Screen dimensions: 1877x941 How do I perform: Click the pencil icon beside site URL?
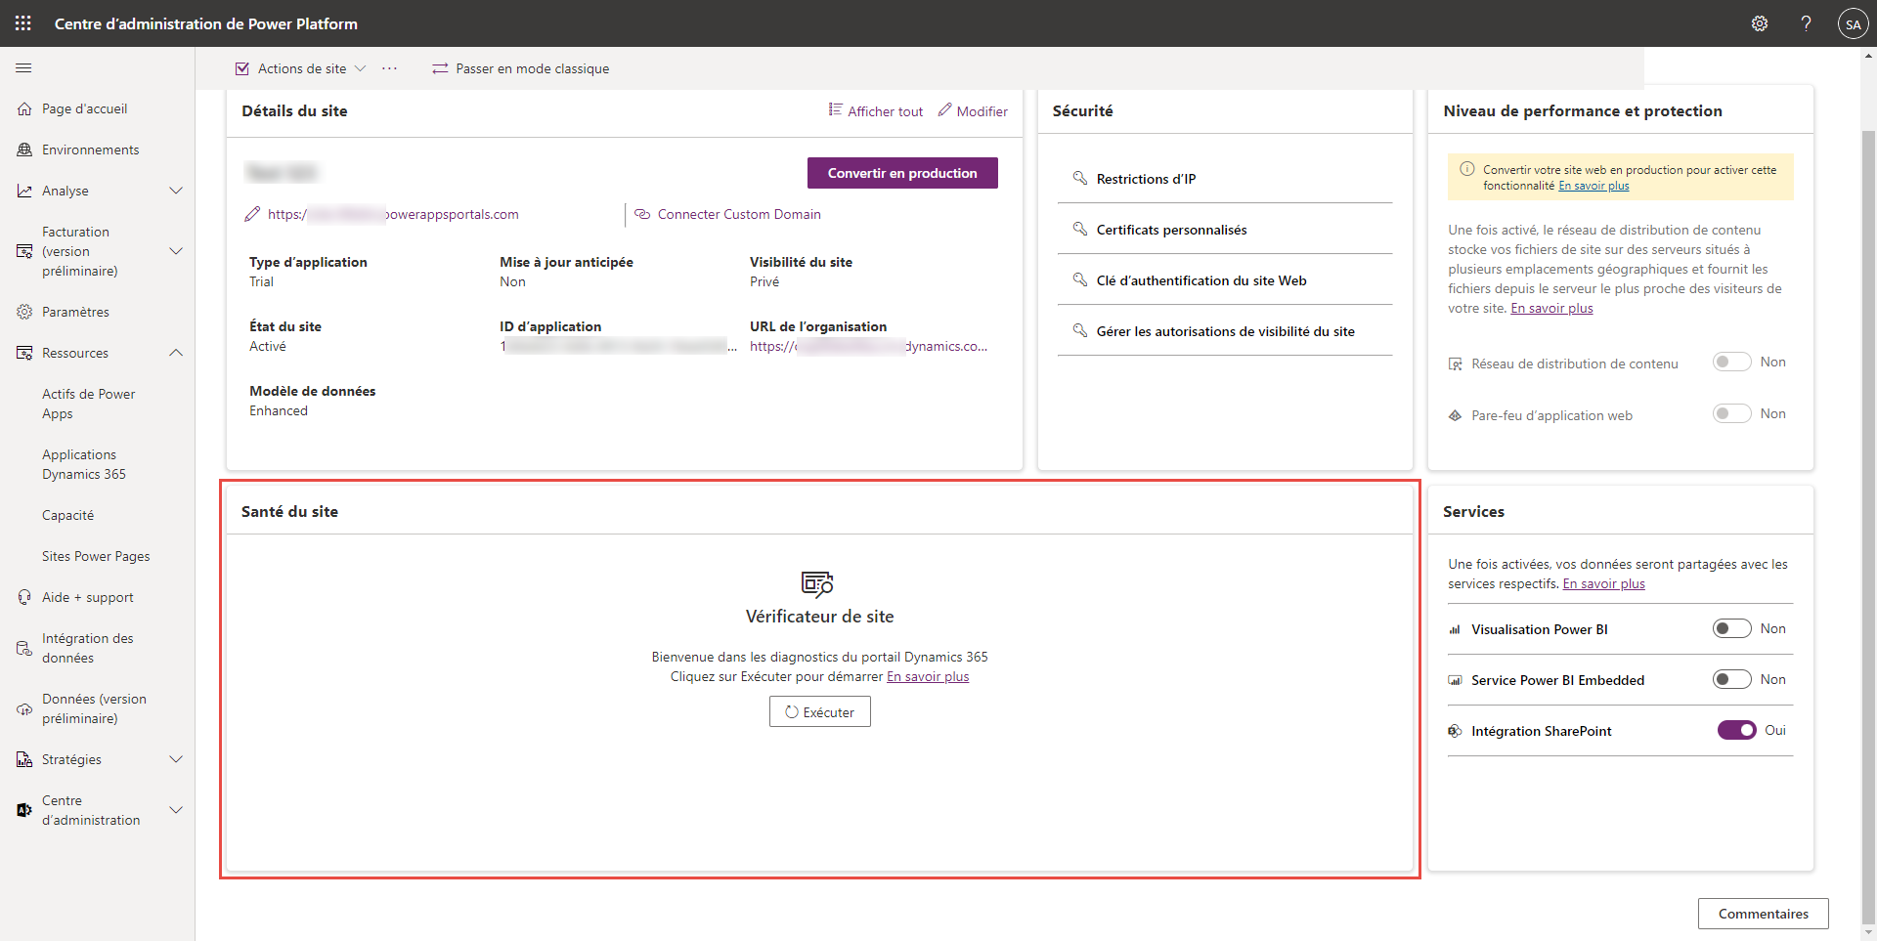[252, 214]
